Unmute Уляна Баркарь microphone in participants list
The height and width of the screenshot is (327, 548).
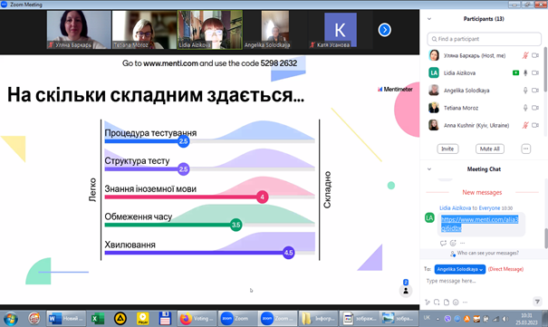pyautogui.click(x=525, y=55)
